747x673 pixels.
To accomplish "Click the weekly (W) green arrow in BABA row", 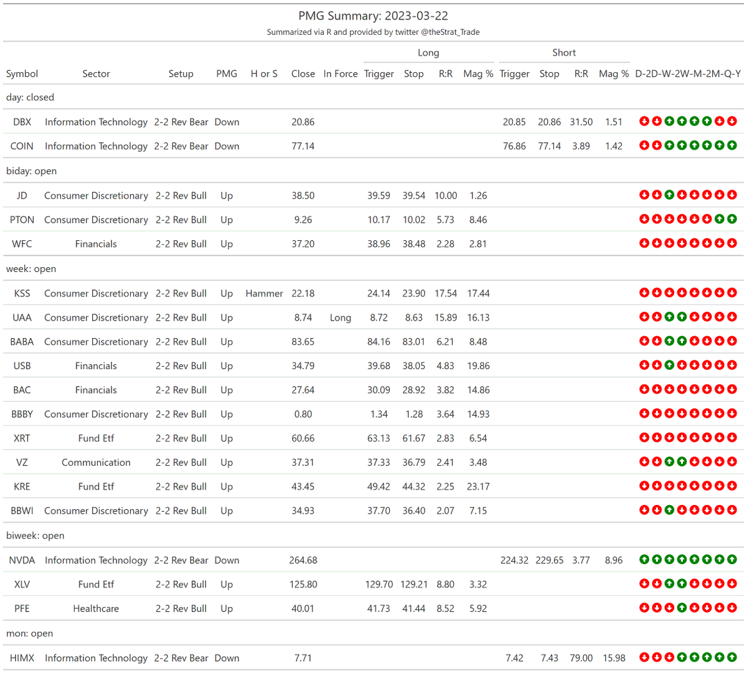I will [x=669, y=341].
